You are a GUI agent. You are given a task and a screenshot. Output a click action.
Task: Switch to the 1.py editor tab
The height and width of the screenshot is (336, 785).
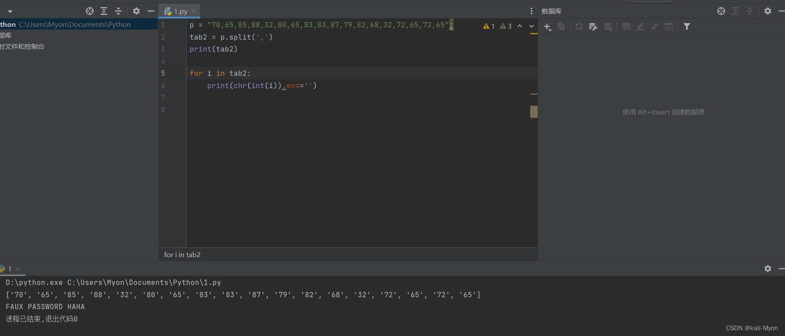[180, 11]
